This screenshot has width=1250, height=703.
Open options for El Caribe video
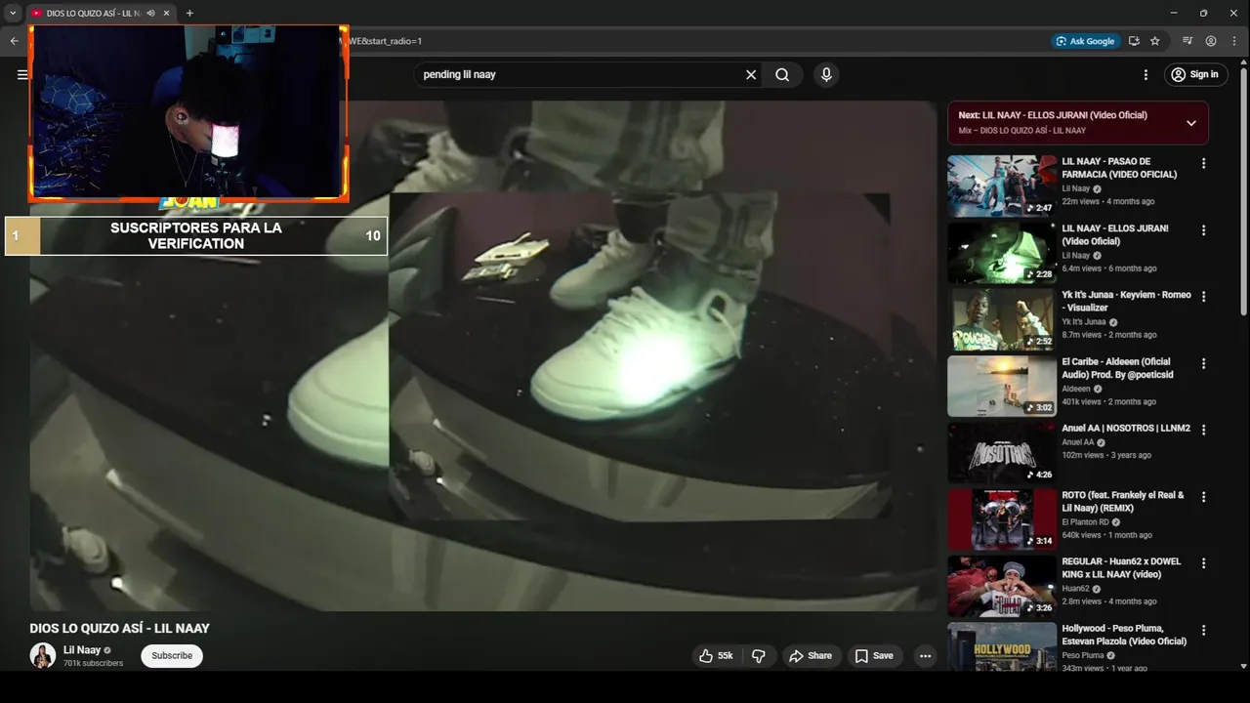(x=1203, y=364)
